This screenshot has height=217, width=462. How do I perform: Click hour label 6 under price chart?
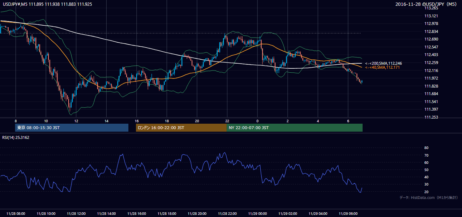[x=348, y=121]
